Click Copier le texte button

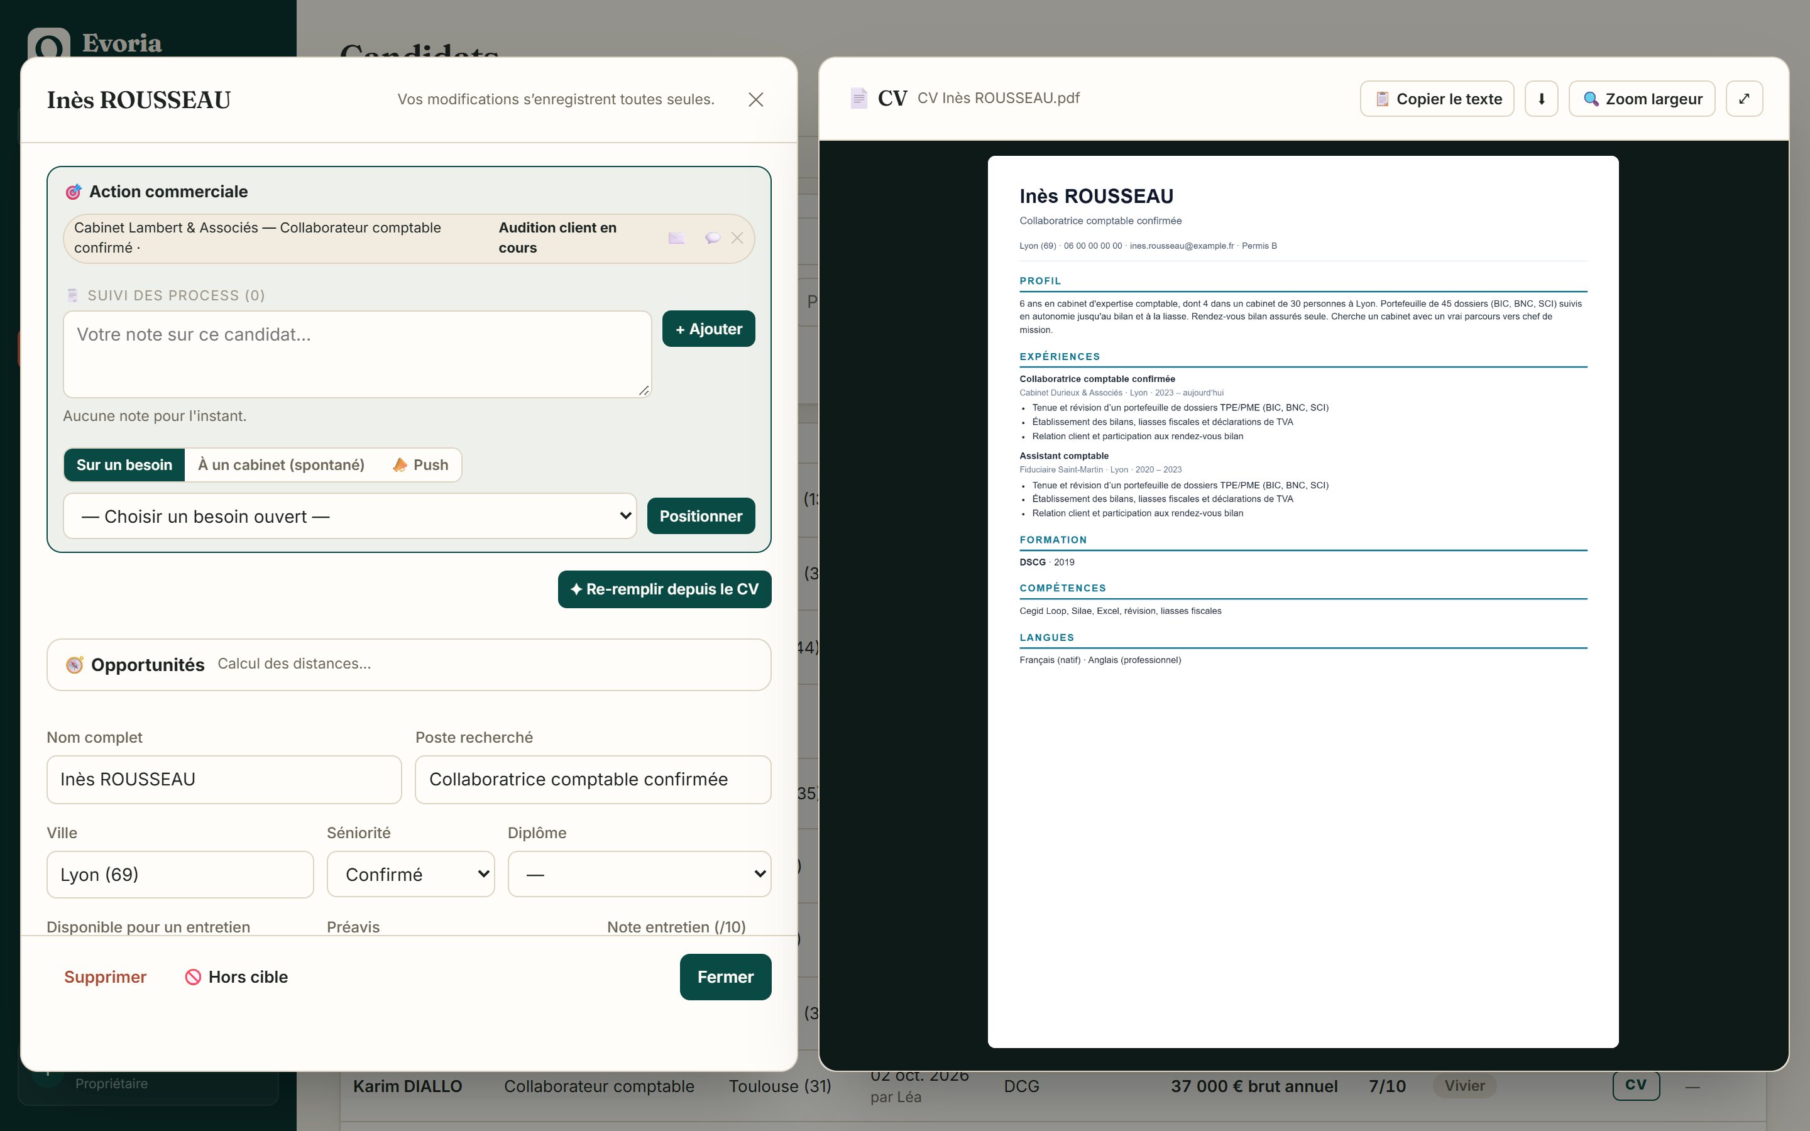1437,99
